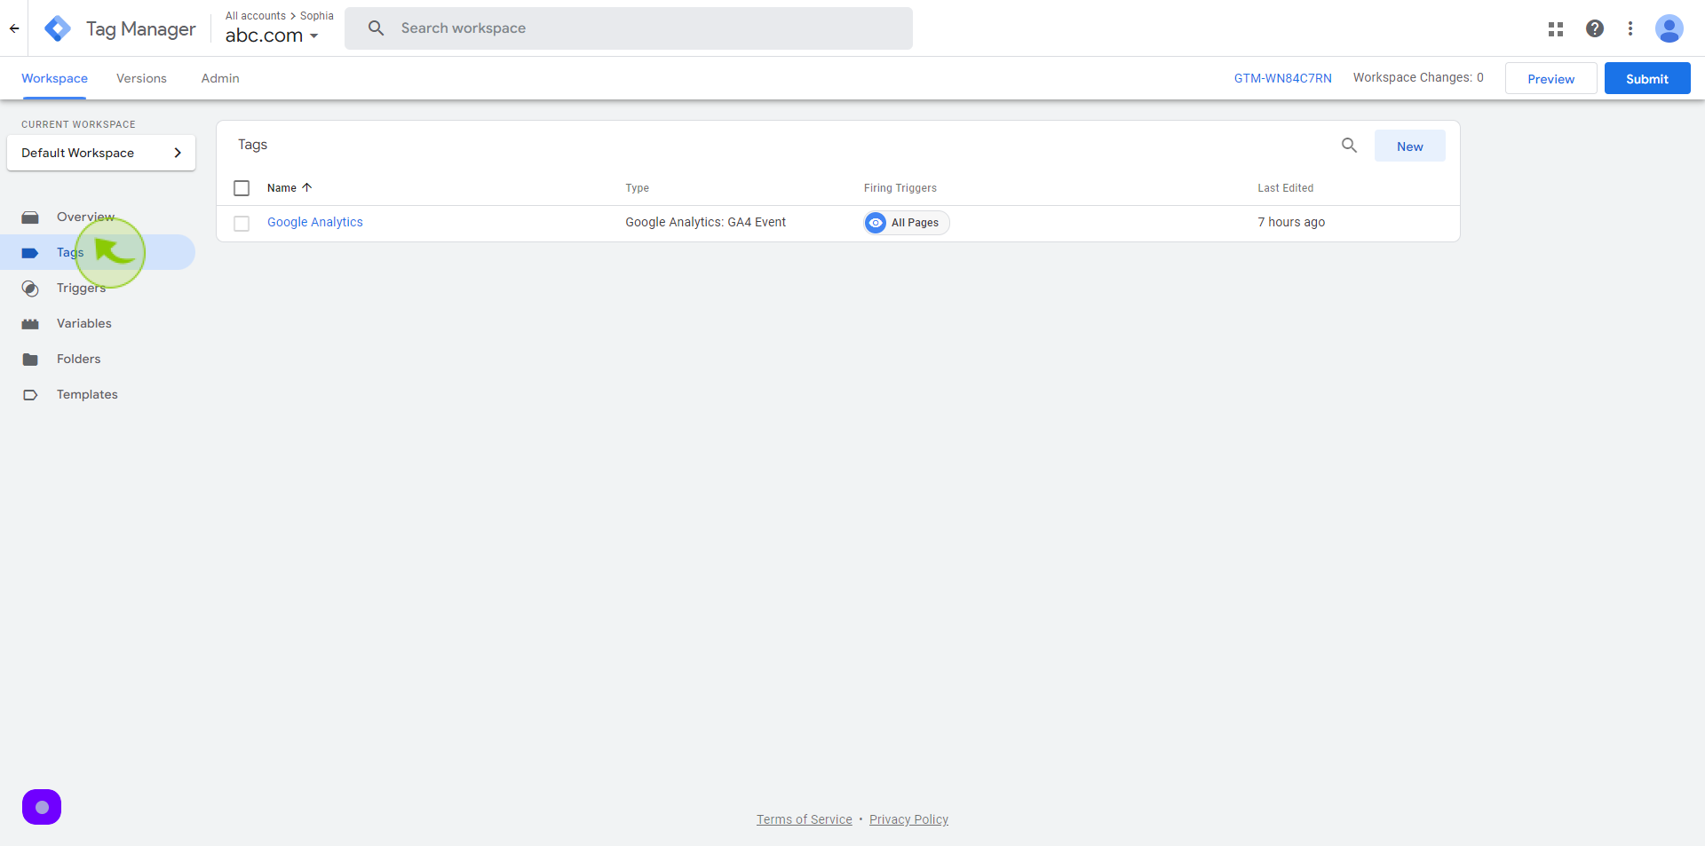Viewport: 1705px width, 846px height.
Task: Click the Firing Triggers column header
Action: pyautogui.click(x=900, y=188)
